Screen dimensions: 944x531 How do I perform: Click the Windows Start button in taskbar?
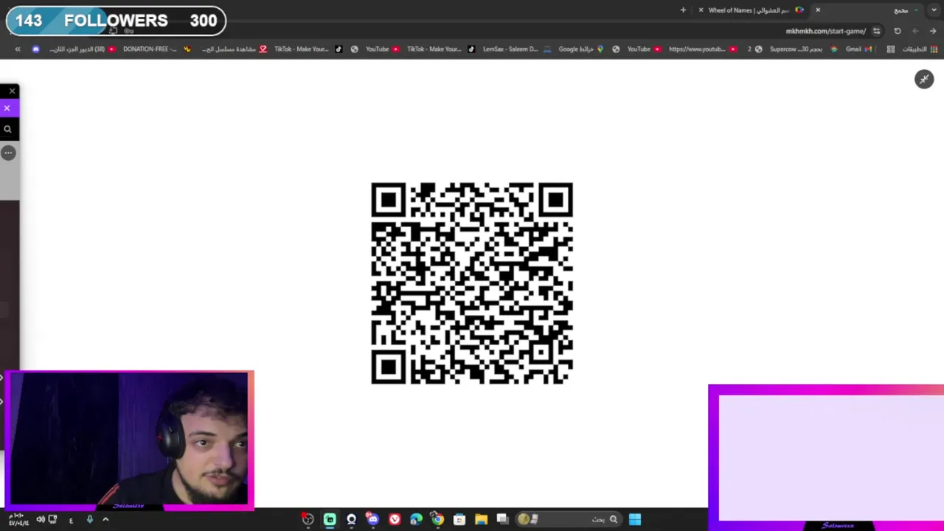[x=635, y=519]
